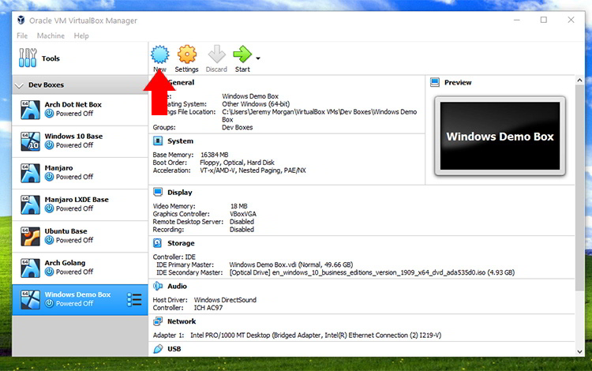Click the Manjaro VM icon
Viewport: 592px width, 371px height.
pyautogui.click(x=30, y=173)
